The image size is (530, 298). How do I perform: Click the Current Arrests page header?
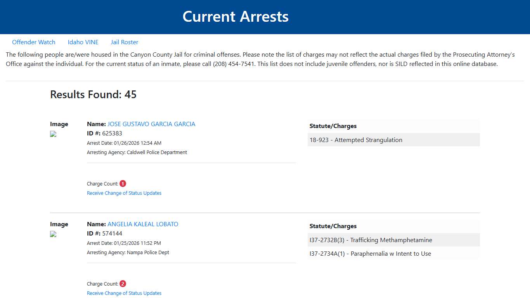click(236, 16)
